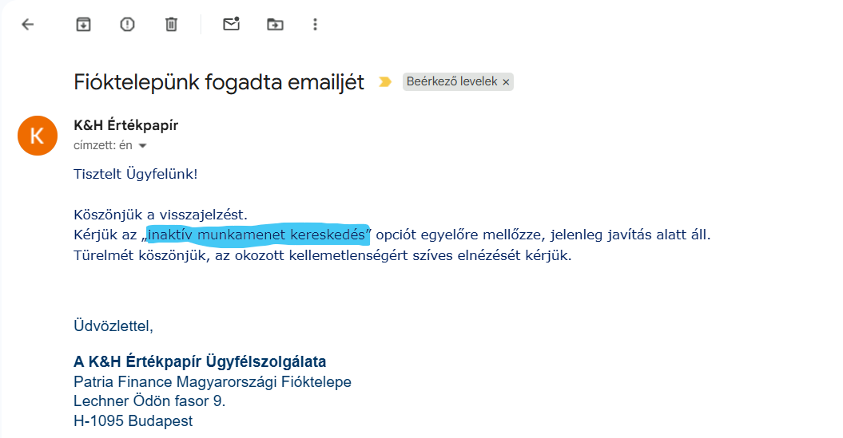Click the address Lechner Ödön fasor 9.
843x438 pixels.
tap(149, 401)
